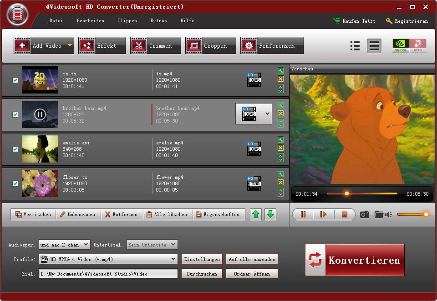Open the Clippen menu

coord(127,20)
